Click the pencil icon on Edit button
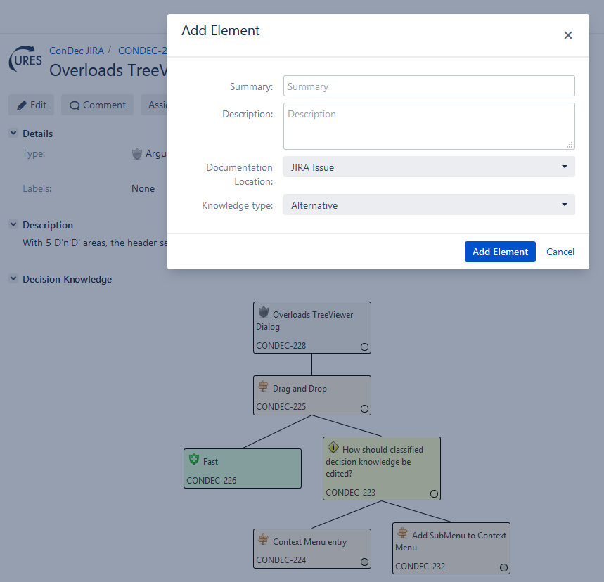The image size is (604, 582). (22, 105)
